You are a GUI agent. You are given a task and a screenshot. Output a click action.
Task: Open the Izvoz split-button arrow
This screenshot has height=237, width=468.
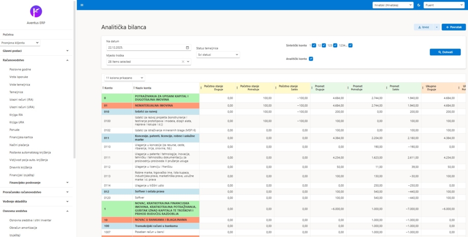click(x=437, y=27)
